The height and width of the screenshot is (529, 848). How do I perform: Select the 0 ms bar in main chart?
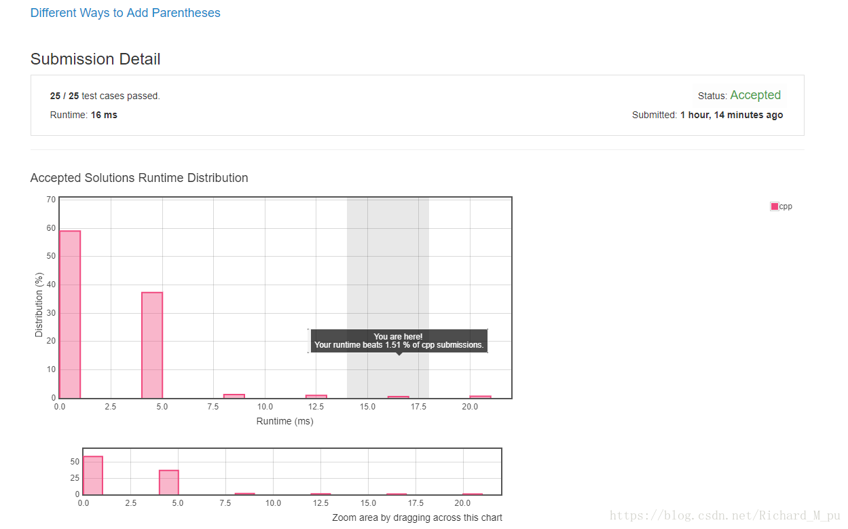click(x=70, y=314)
